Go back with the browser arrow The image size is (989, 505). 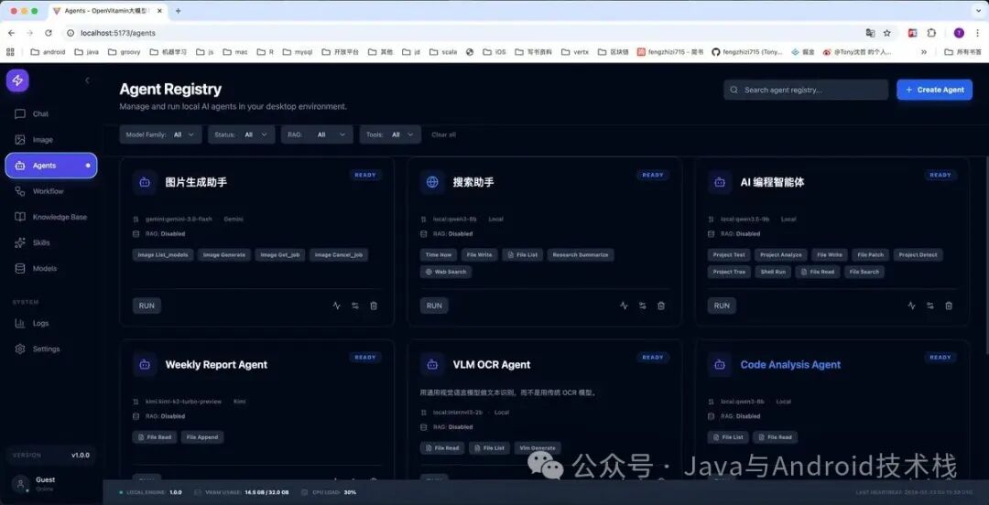11,33
